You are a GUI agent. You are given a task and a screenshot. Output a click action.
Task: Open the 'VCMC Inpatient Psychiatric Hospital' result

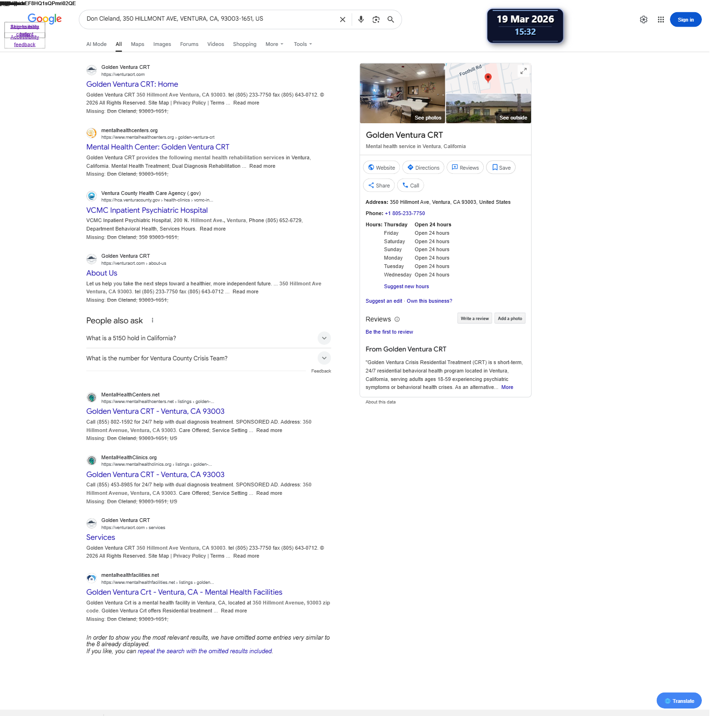(x=147, y=210)
